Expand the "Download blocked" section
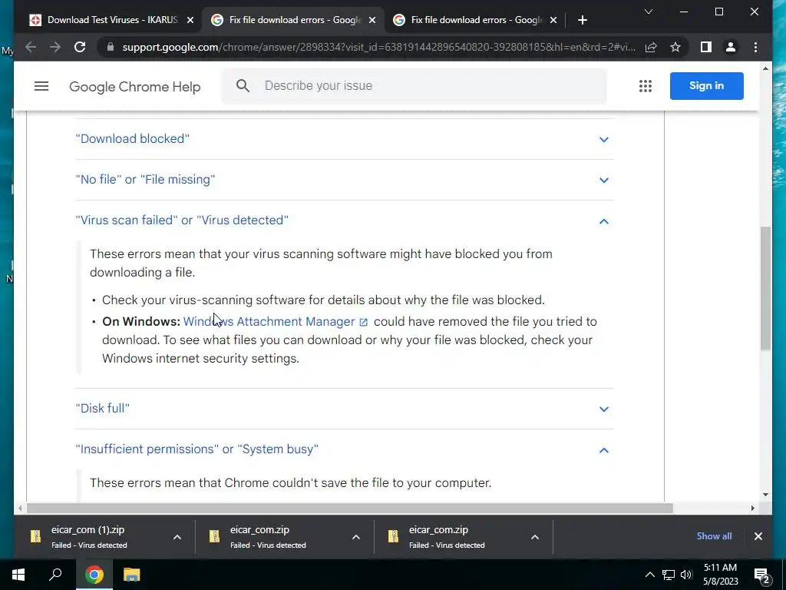This screenshot has height=590, width=786. pos(345,139)
